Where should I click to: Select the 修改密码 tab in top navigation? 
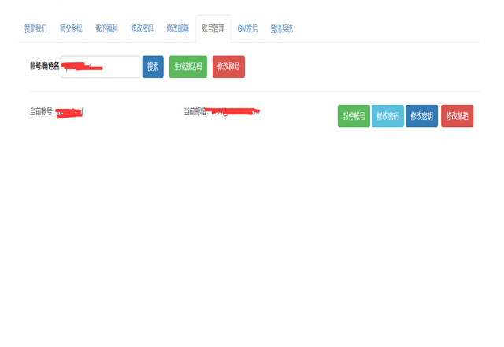[x=142, y=28]
